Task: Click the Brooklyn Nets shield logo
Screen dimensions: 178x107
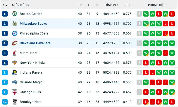Action: click(x=15, y=102)
